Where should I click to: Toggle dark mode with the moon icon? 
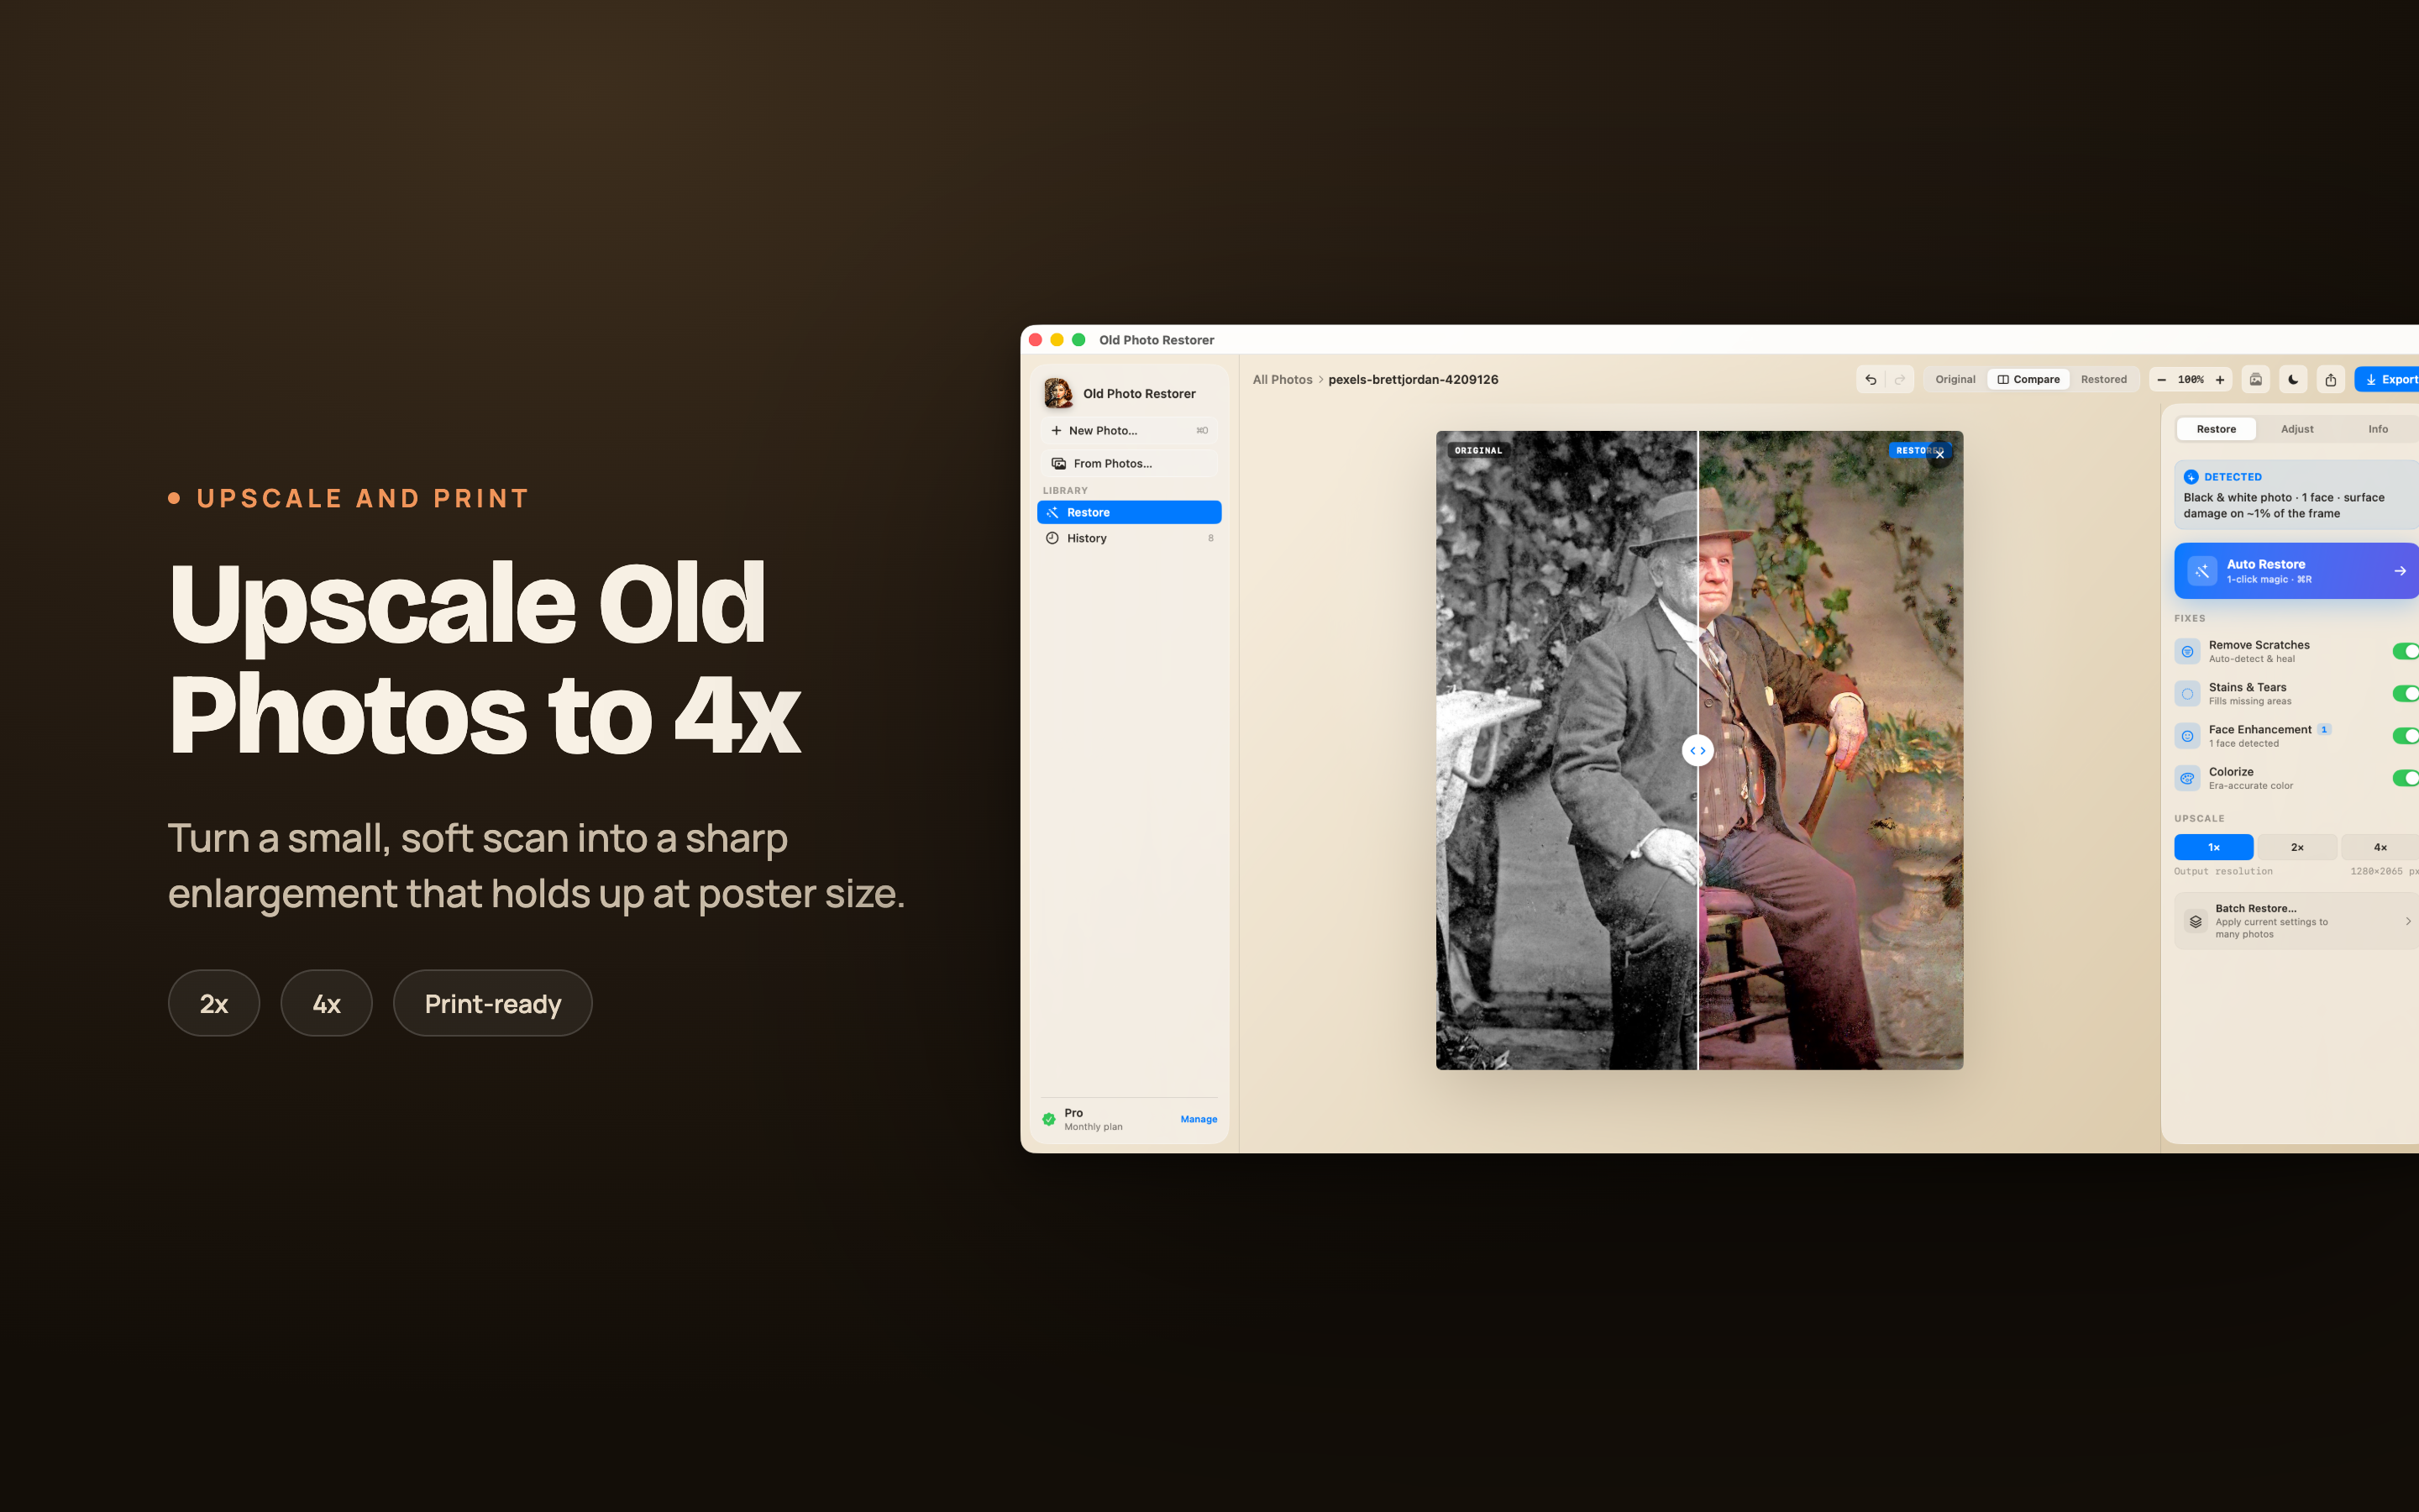pyautogui.click(x=2293, y=380)
